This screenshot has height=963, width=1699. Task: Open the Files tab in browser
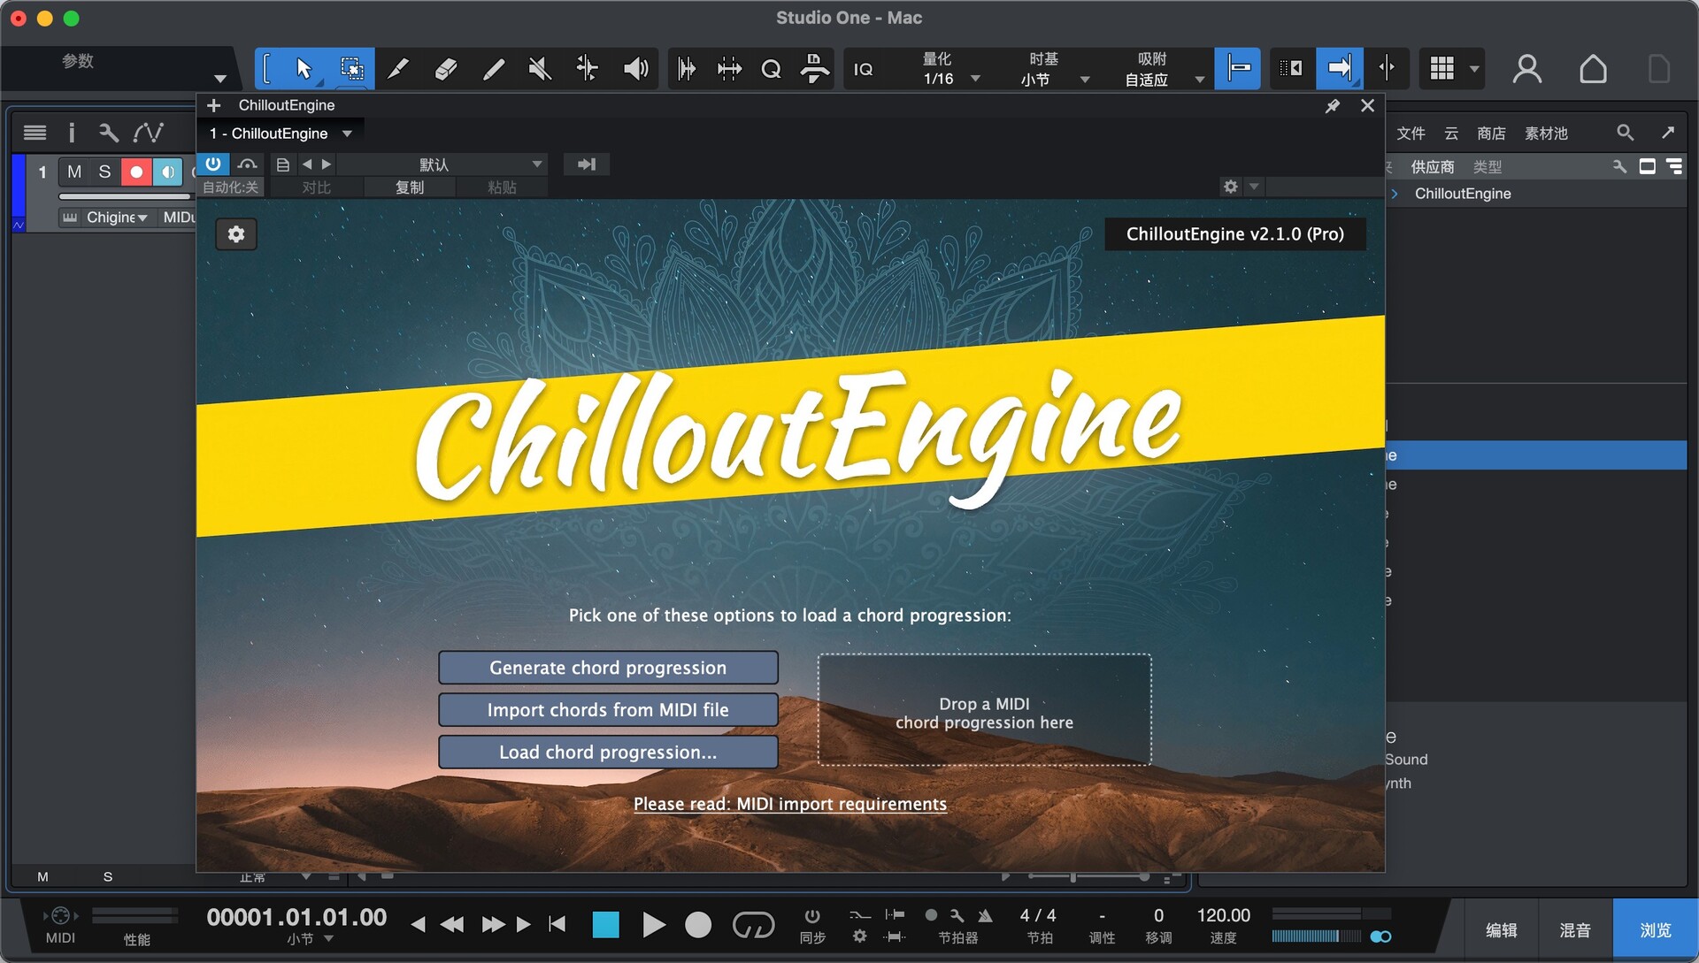point(1411,133)
